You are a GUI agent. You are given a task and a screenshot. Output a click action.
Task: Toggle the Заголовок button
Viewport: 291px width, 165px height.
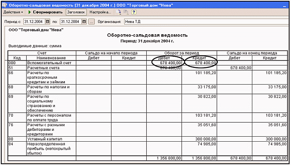click(x=76, y=12)
